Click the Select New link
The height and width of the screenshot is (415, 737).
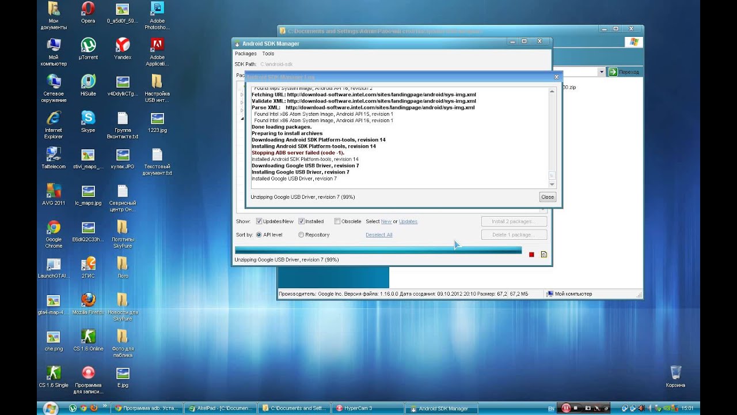click(386, 221)
